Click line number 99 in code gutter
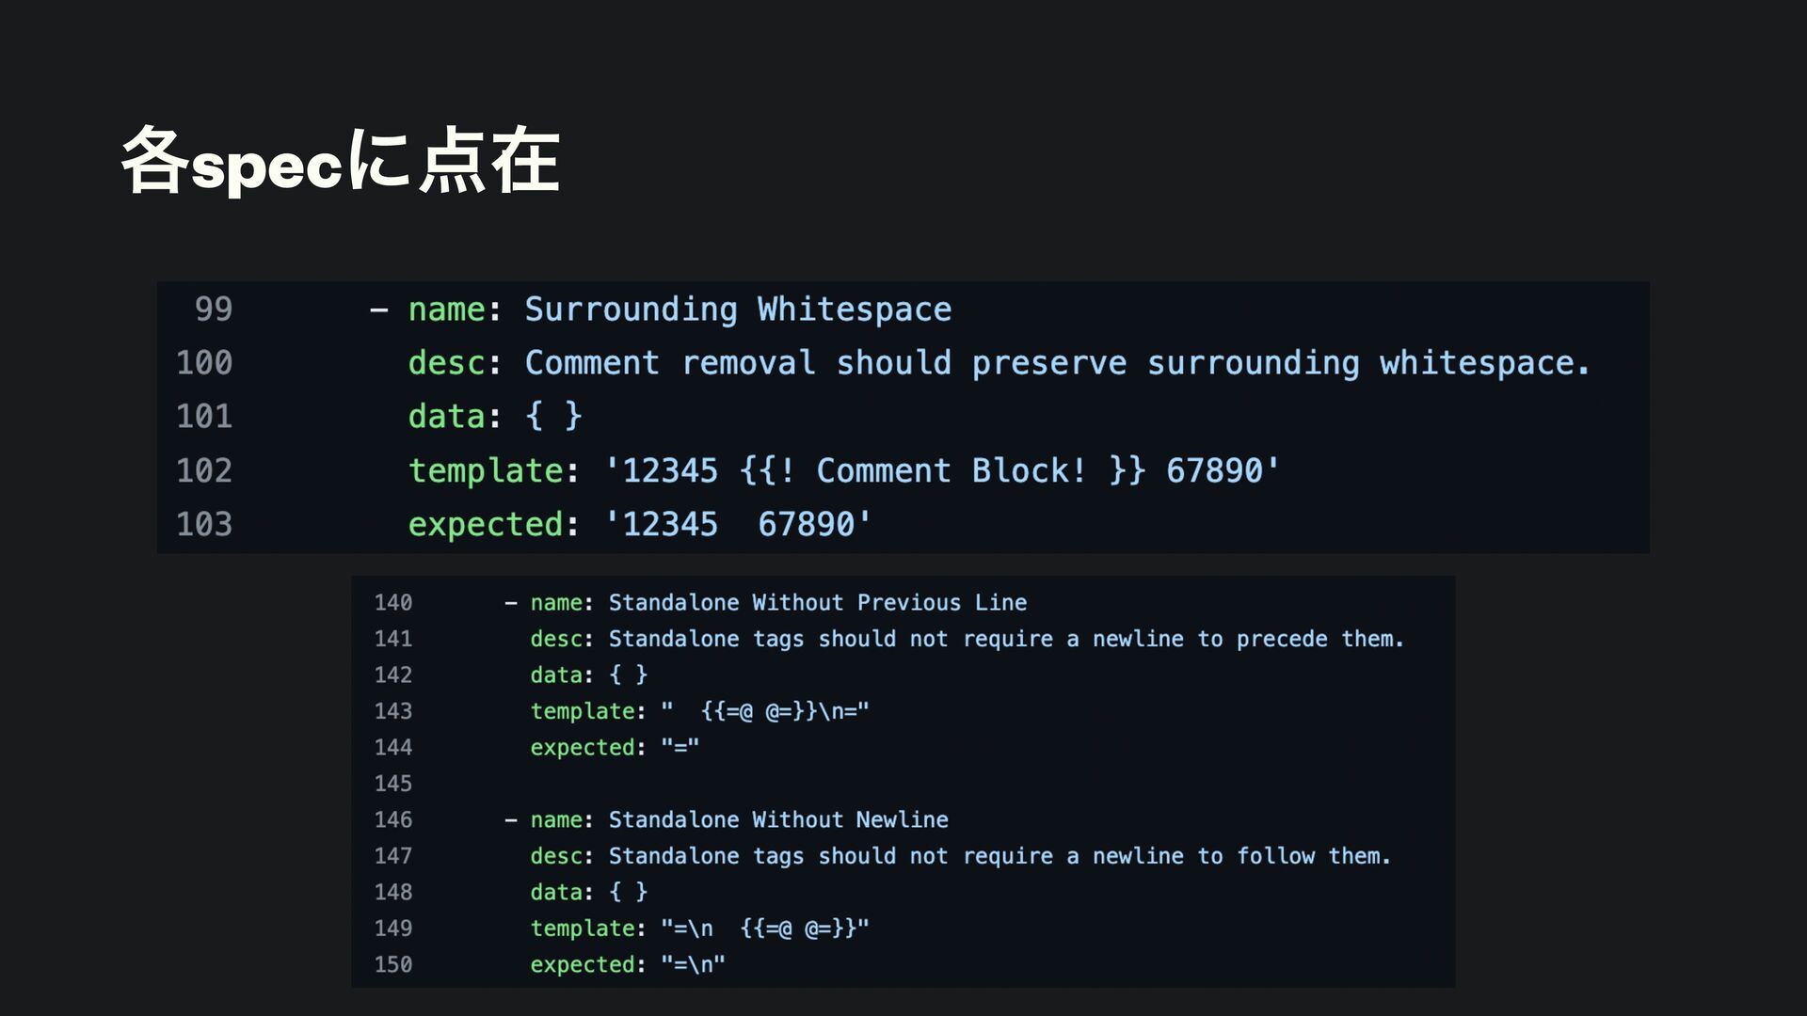Image resolution: width=1807 pixels, height=1016 pixels. [x=214, y=310]
